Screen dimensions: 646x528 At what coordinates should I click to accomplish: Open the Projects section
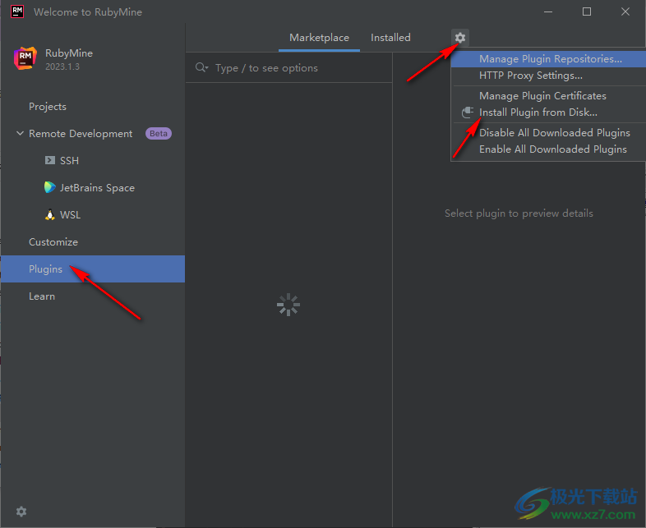tap(48, 107)
